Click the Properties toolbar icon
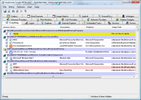This screenshot has width=141, height=100. point(17,11)
